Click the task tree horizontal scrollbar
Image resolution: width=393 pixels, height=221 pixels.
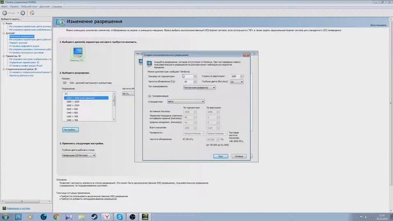click(26, 201)
